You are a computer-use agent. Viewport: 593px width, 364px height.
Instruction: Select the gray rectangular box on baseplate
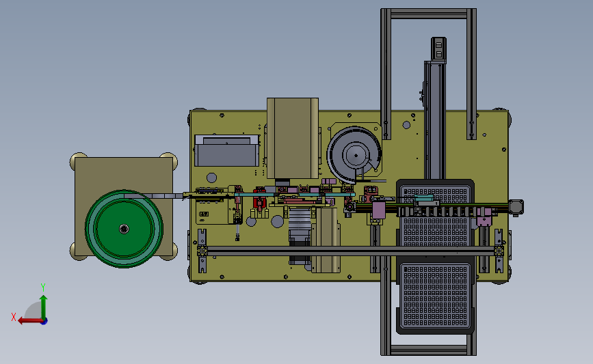tap(227, 151)
